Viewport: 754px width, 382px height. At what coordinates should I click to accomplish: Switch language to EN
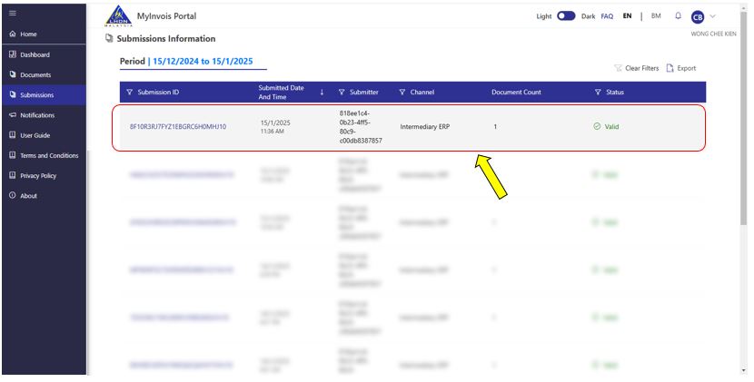[x=627, y=15]
